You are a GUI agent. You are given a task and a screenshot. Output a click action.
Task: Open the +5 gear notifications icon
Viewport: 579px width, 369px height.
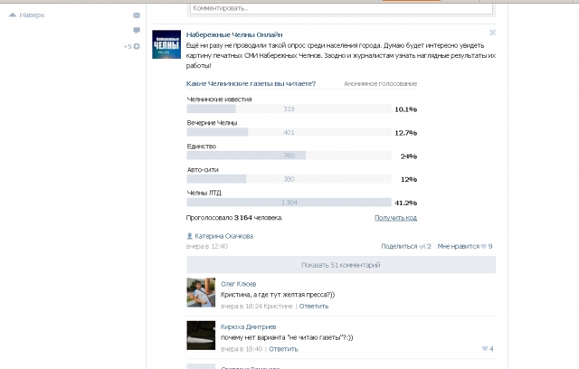pos(137,46)
